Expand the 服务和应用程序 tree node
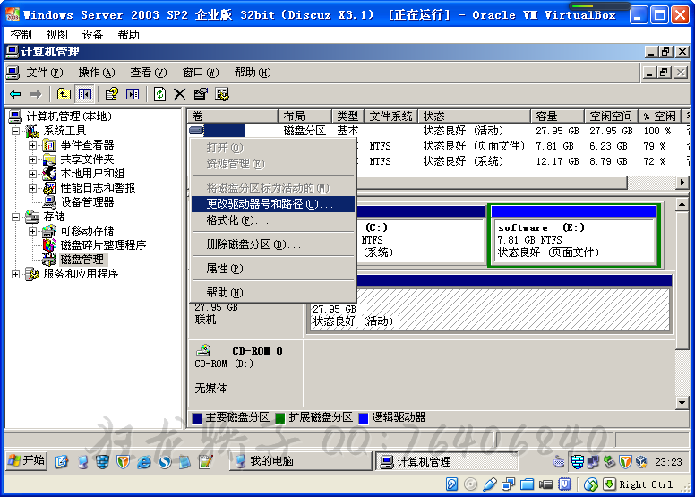Viewport: 695px width, 497px height. pyautogui.click(x=15, y=274)
